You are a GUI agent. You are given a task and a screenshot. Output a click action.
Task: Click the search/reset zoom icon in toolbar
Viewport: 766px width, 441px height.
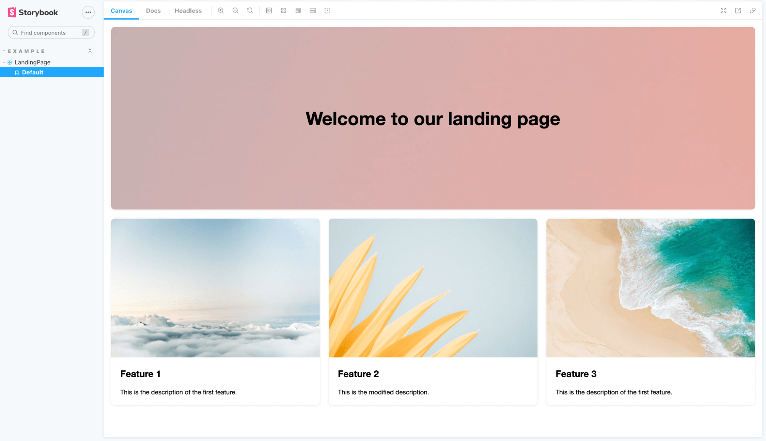click(250, 10)
